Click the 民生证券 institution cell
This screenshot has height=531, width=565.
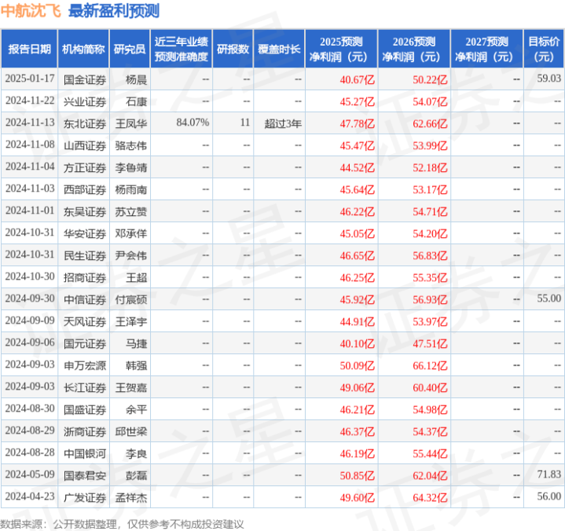(x=85, y=255)
